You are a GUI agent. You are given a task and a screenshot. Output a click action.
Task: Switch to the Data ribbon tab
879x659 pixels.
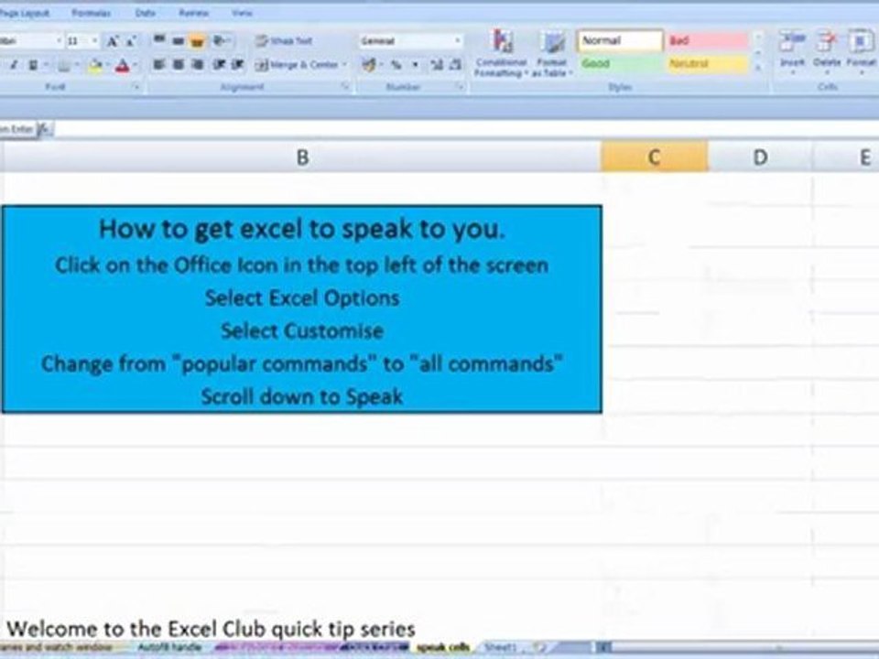[146, 12]
